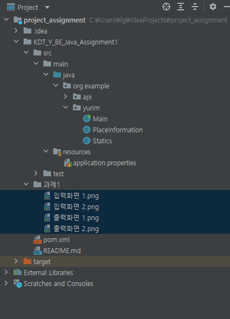Click the pom.xml Maven file icon
This screenshot has width=230, height=319.
point(37,239)
